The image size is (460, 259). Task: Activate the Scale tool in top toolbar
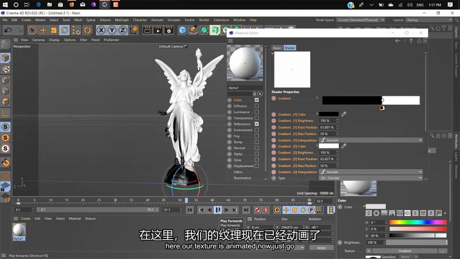pos(54,30)
